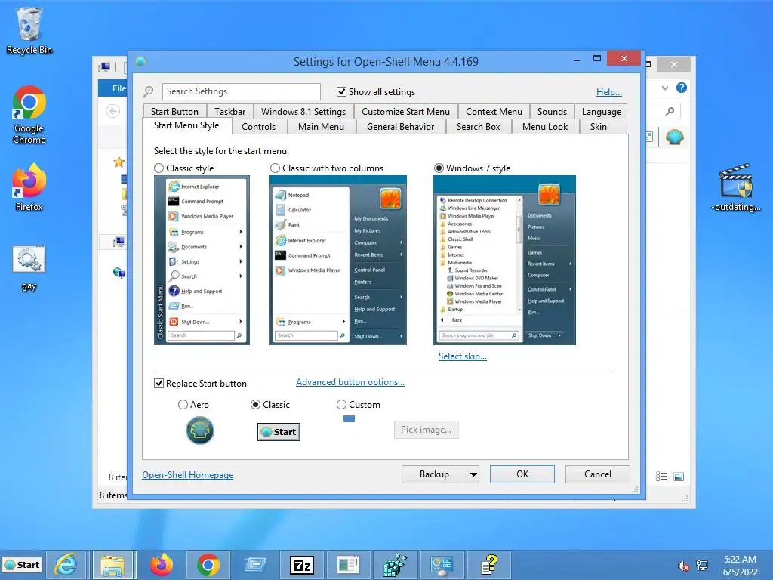Select Classic with two columns radio
Viewport: 773px width, 580px height.
[x=275, y=168]
